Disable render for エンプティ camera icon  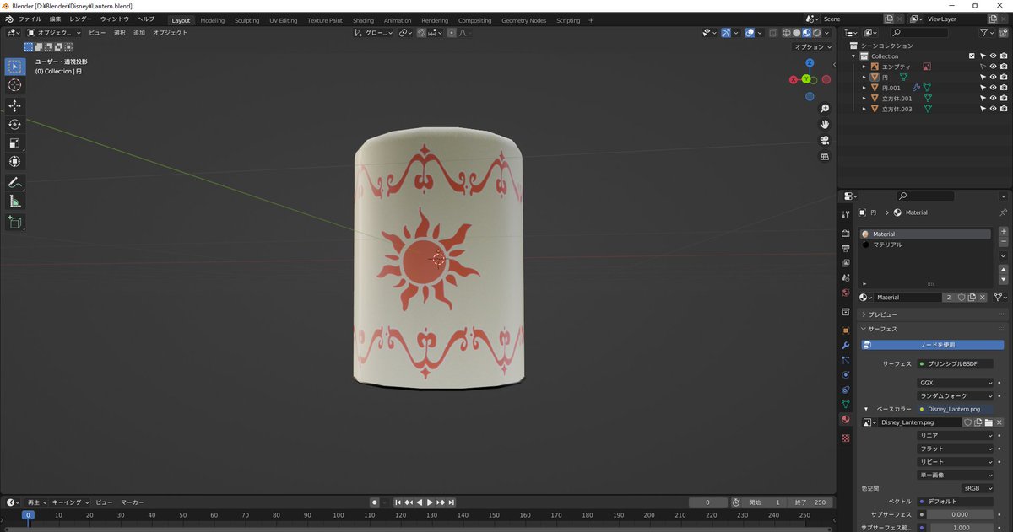(x=1003, y=67)
